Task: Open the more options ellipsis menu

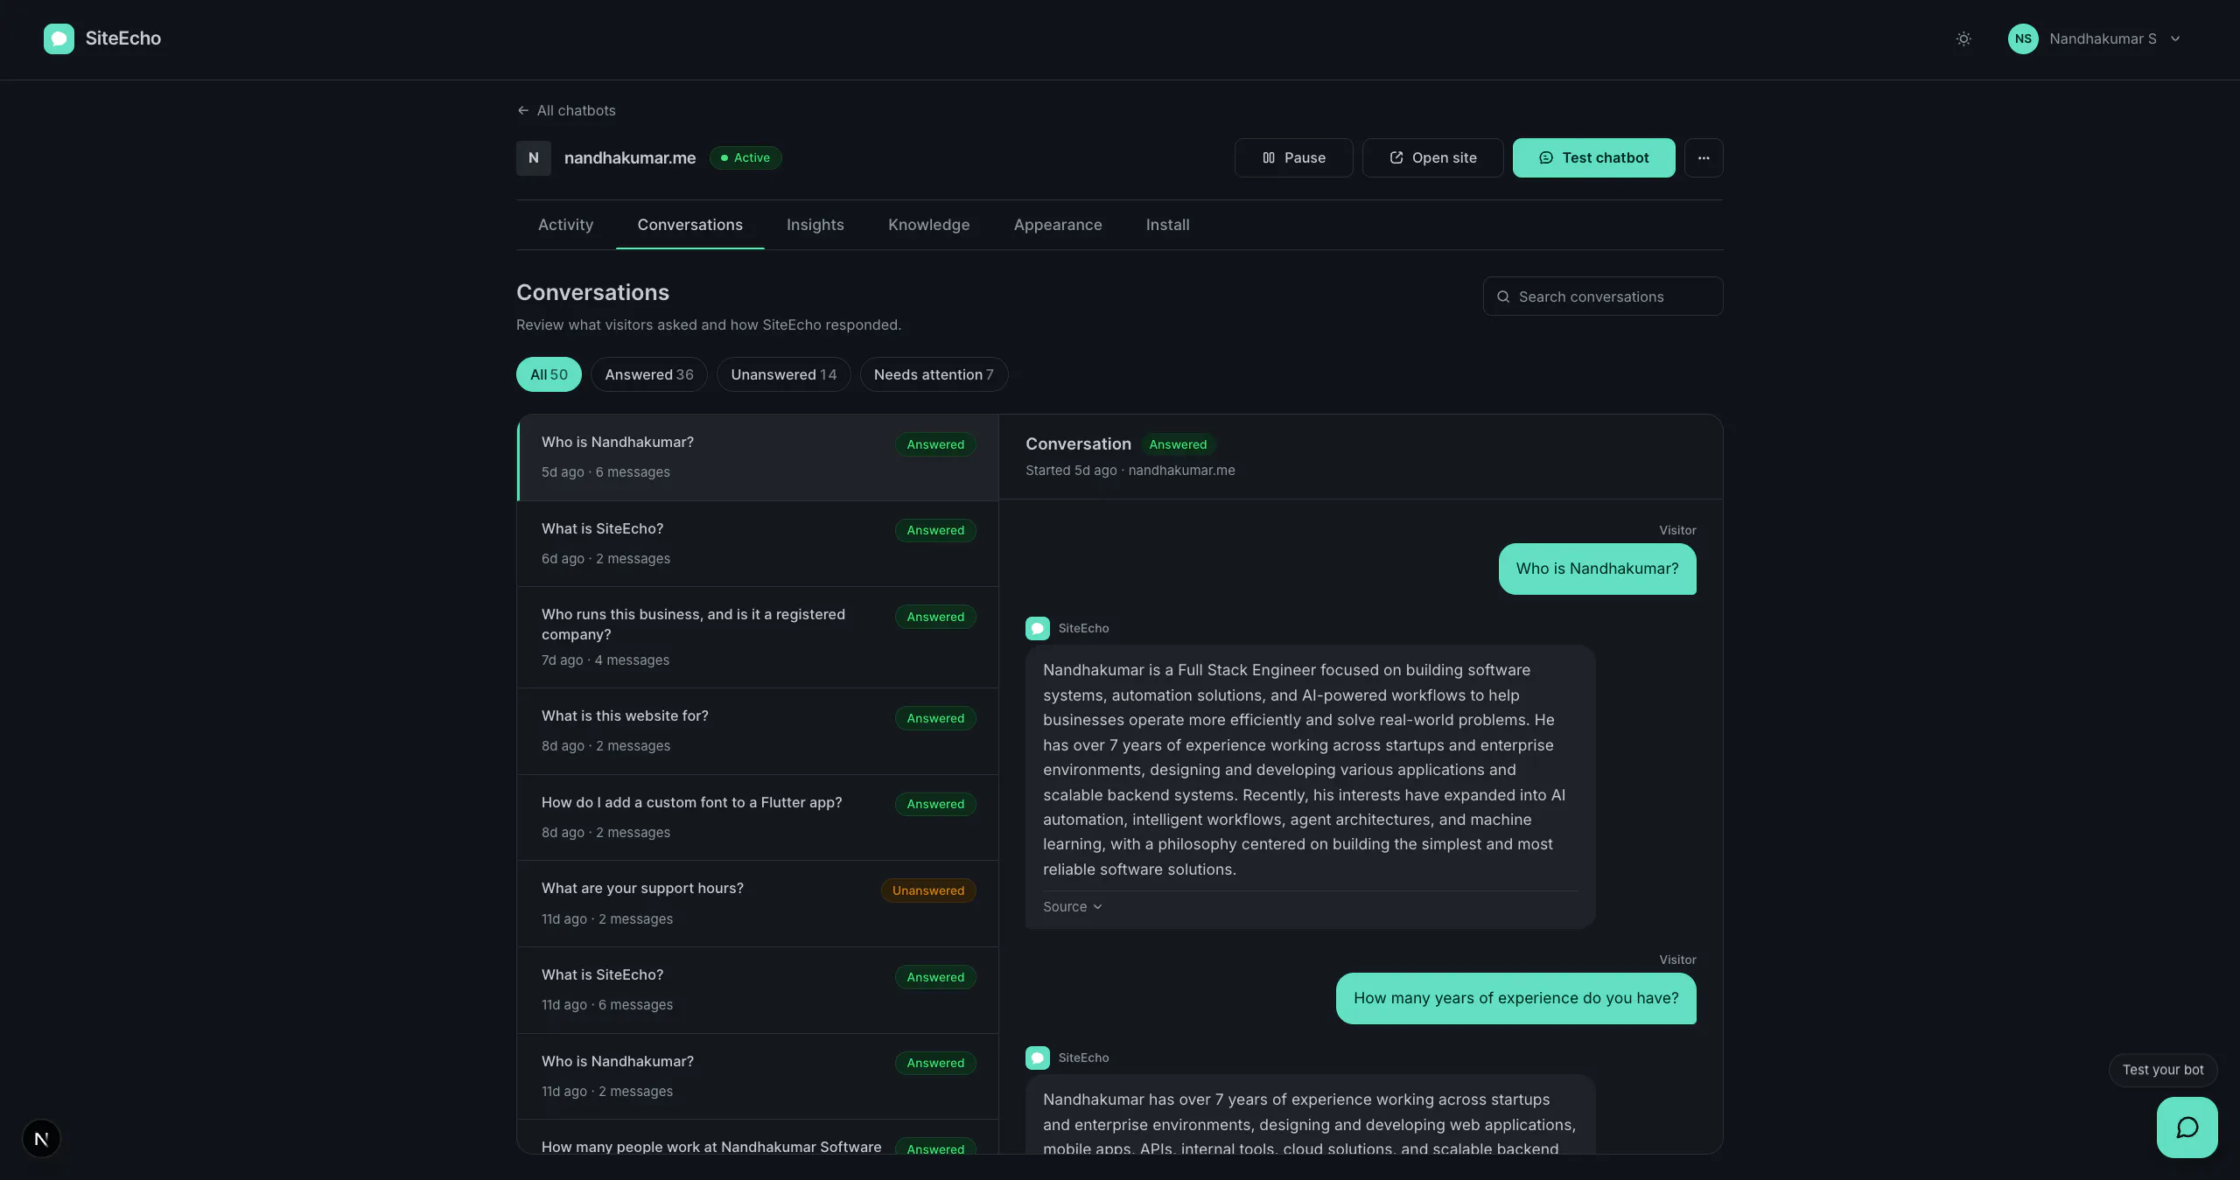Action: tap(1704, 158)
